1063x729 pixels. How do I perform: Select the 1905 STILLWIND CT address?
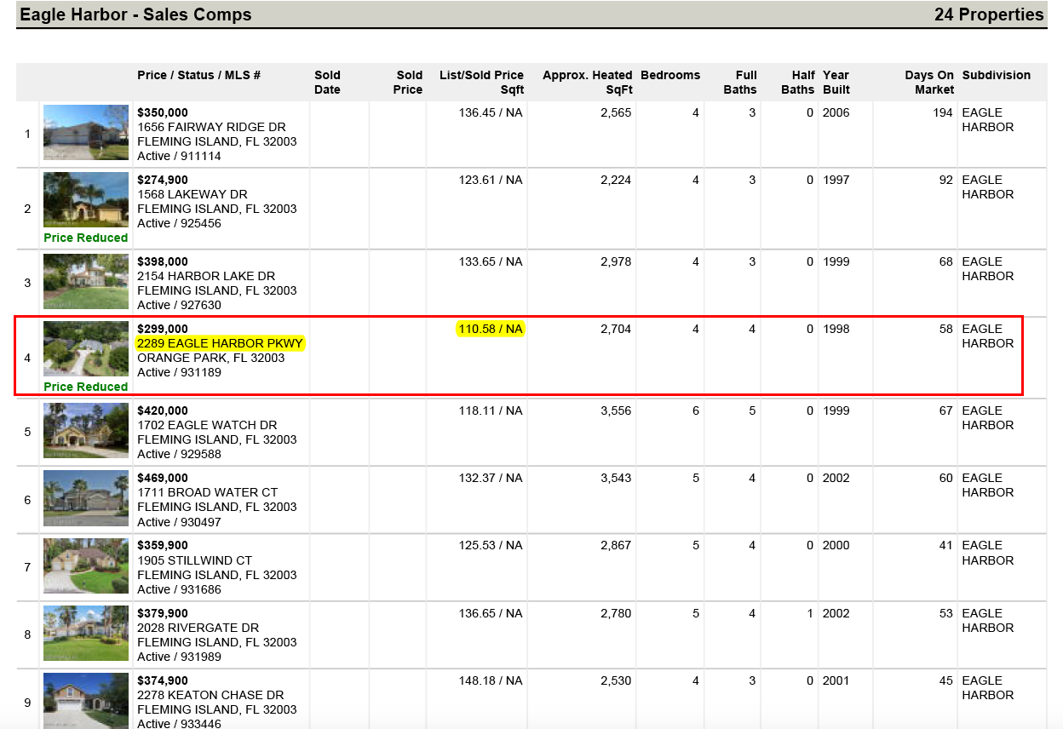195,560
